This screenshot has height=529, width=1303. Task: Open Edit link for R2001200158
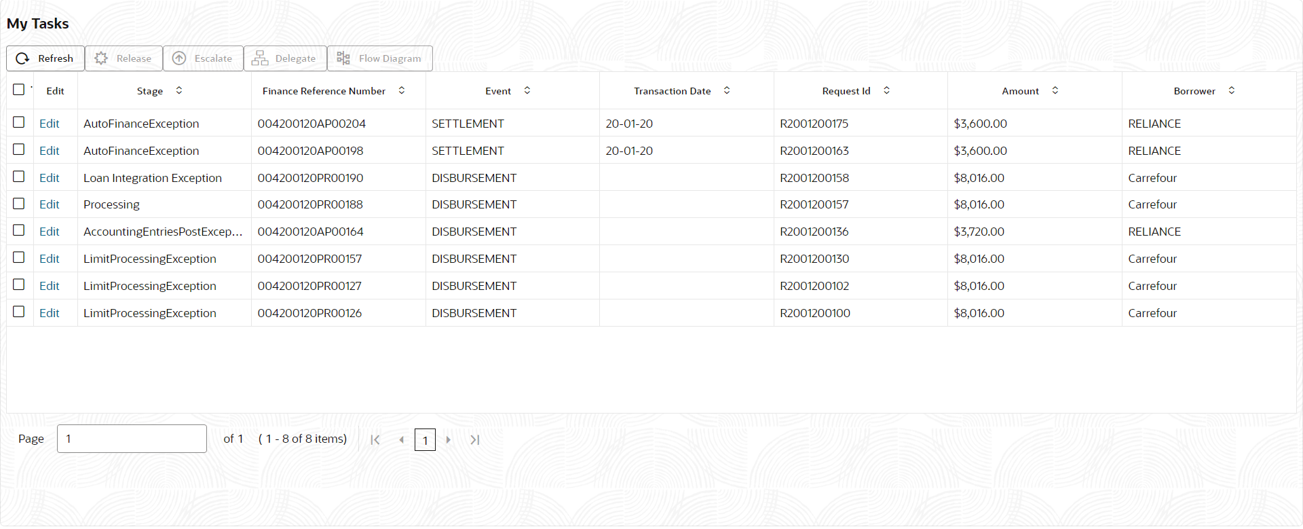pos(49,178)
